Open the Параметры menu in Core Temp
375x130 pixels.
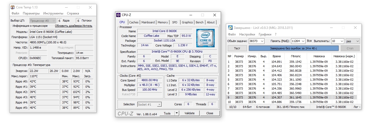click(x=31, y=13)
